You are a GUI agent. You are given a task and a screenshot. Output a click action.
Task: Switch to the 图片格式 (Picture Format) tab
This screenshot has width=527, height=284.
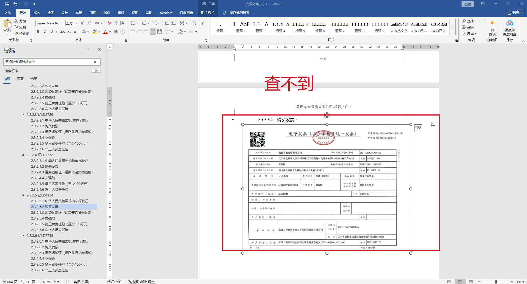click(207, 13)
